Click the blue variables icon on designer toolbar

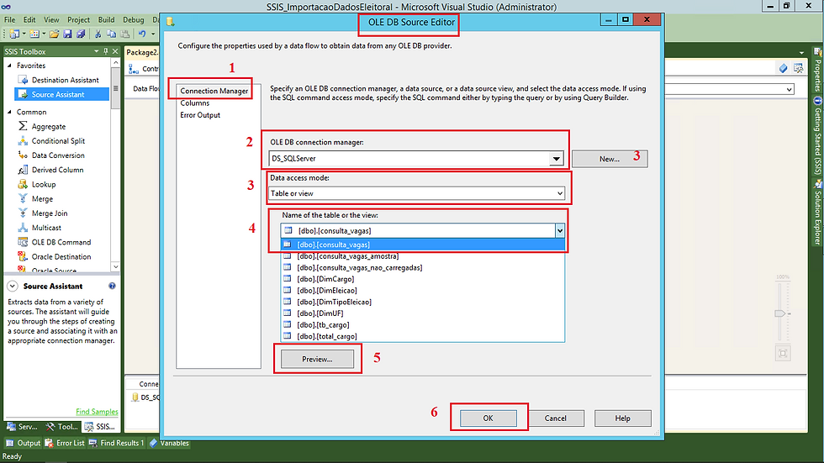[783, 68]
